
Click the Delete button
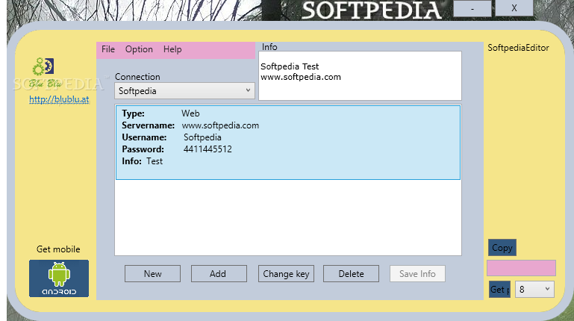tap(351, 274)
